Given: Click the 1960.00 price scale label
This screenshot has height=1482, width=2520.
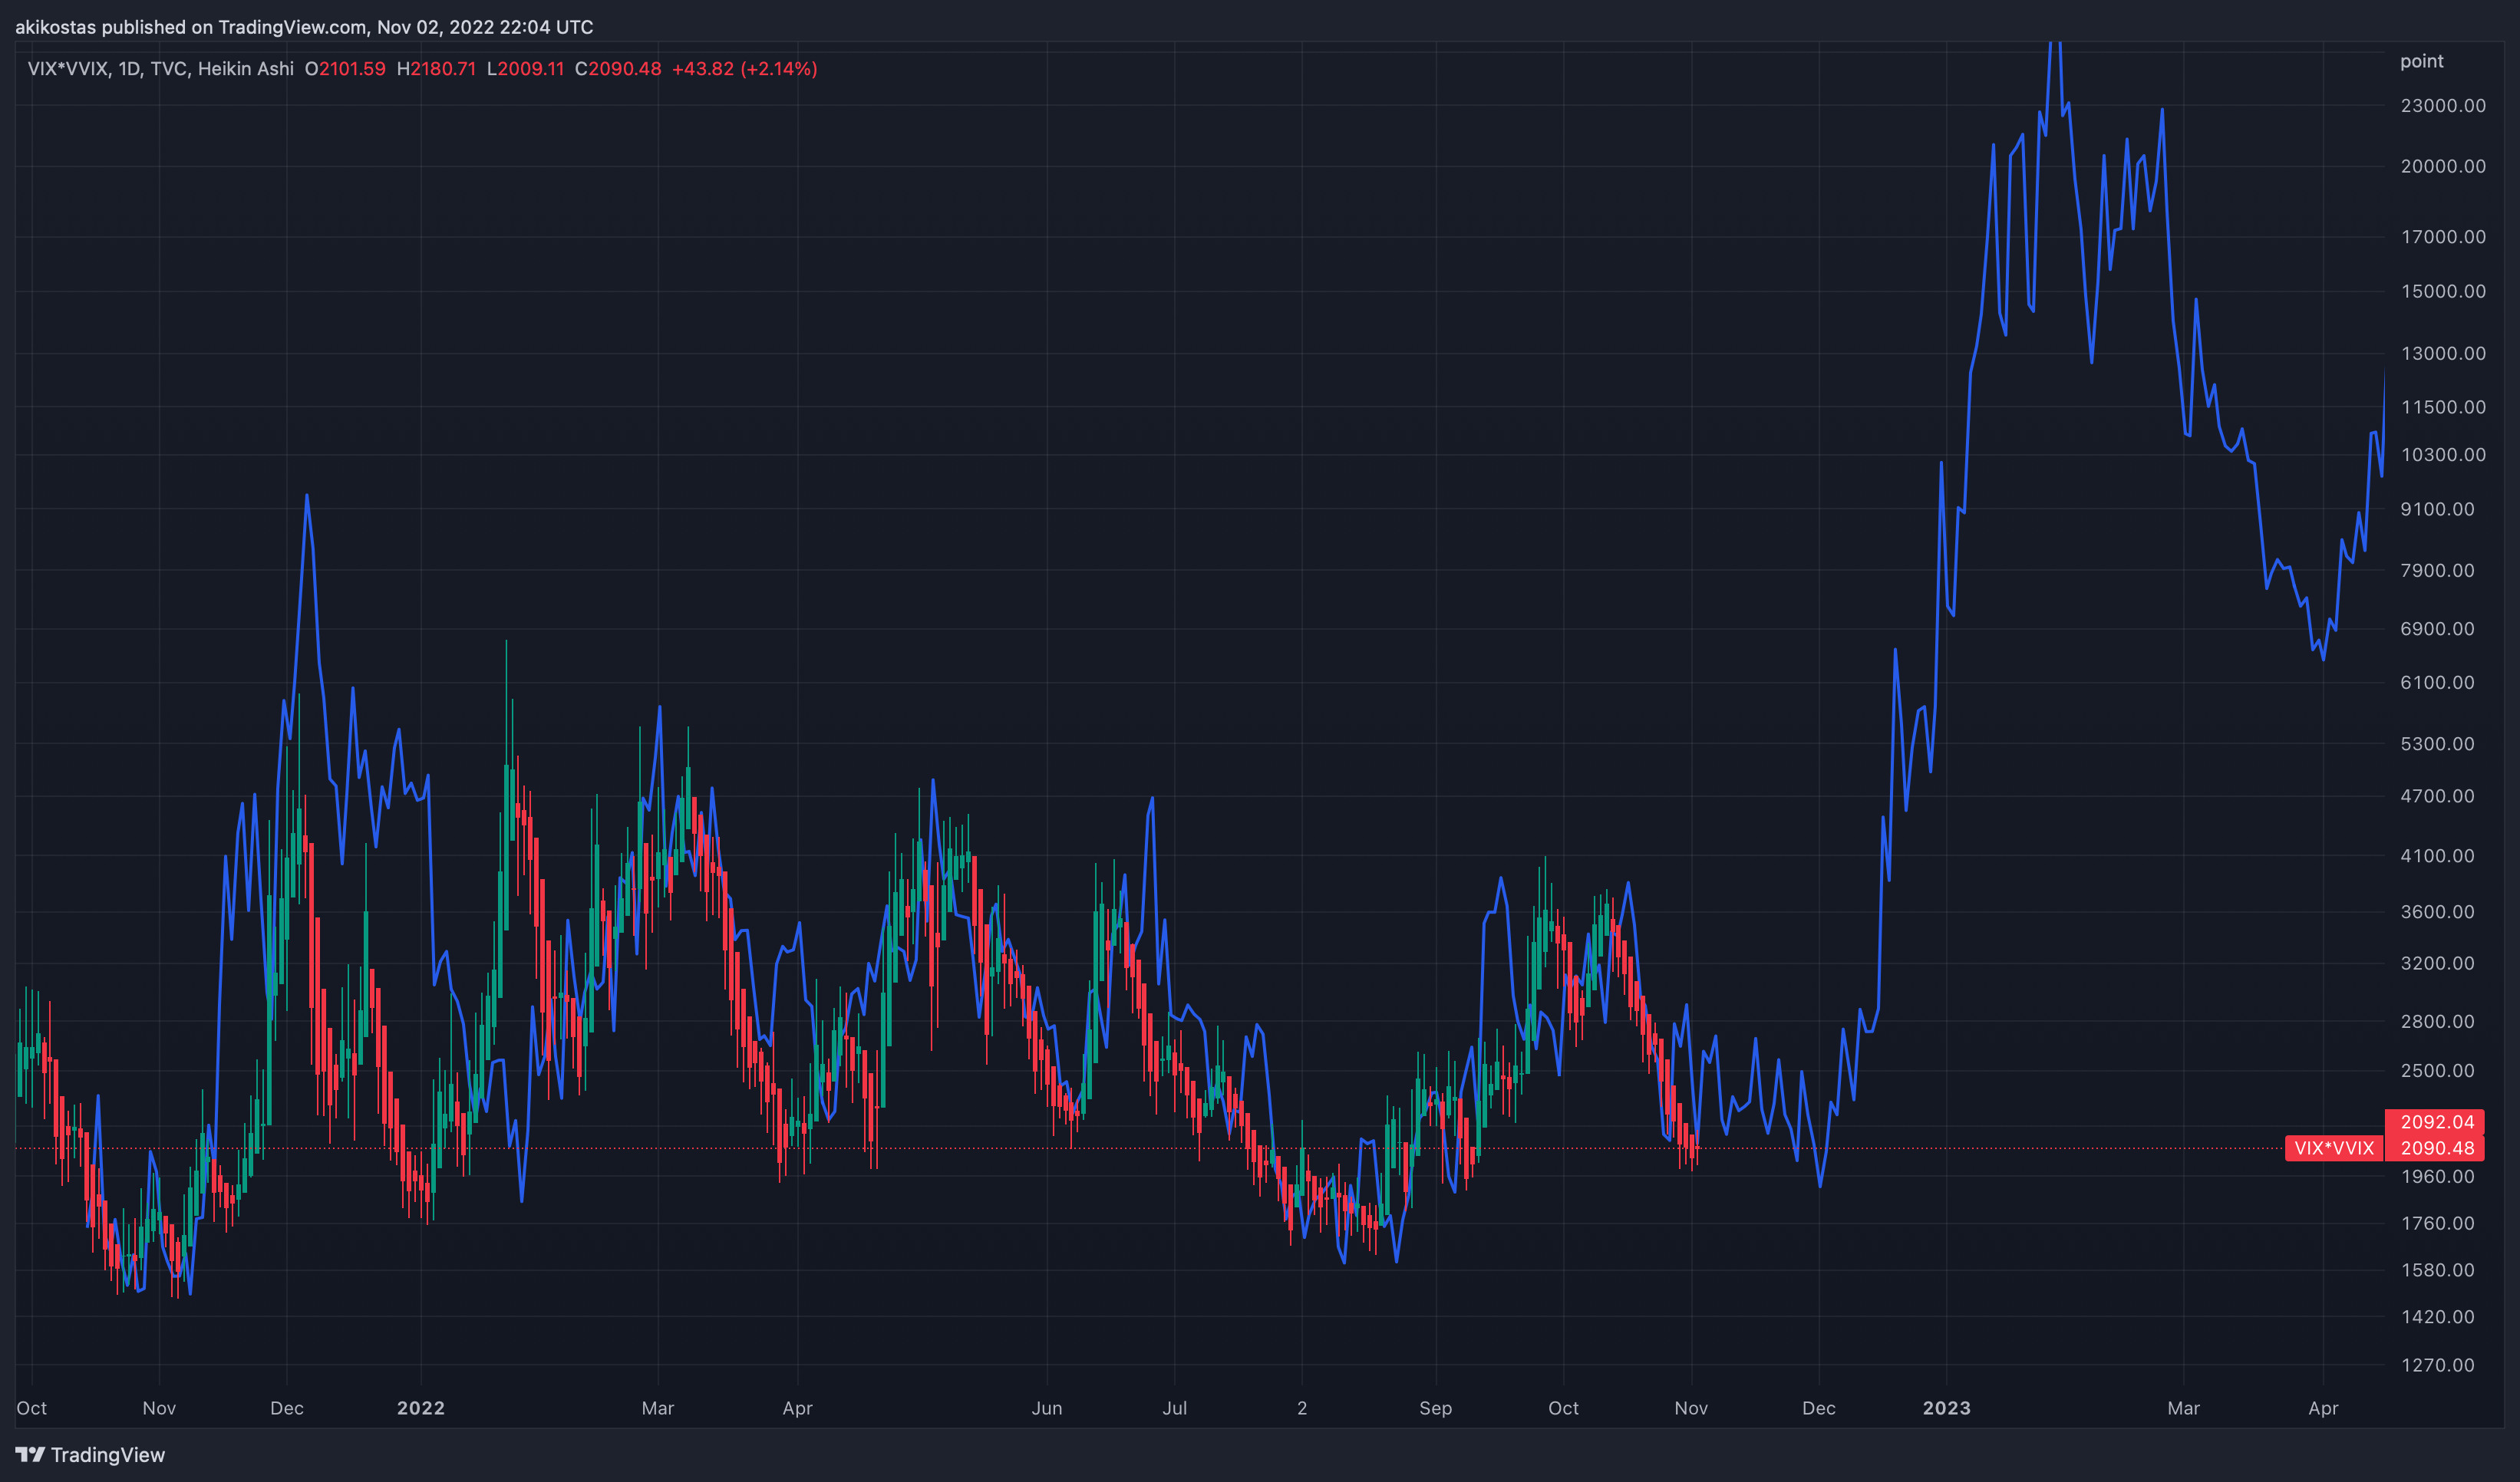Looking at the screenshot, I should pyautogui.click(x=2437, y=1176).
